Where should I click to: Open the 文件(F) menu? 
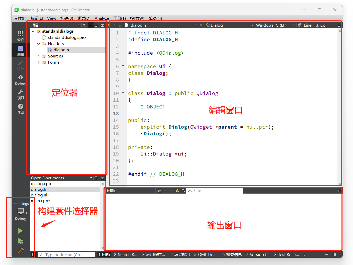click(20, 18)
